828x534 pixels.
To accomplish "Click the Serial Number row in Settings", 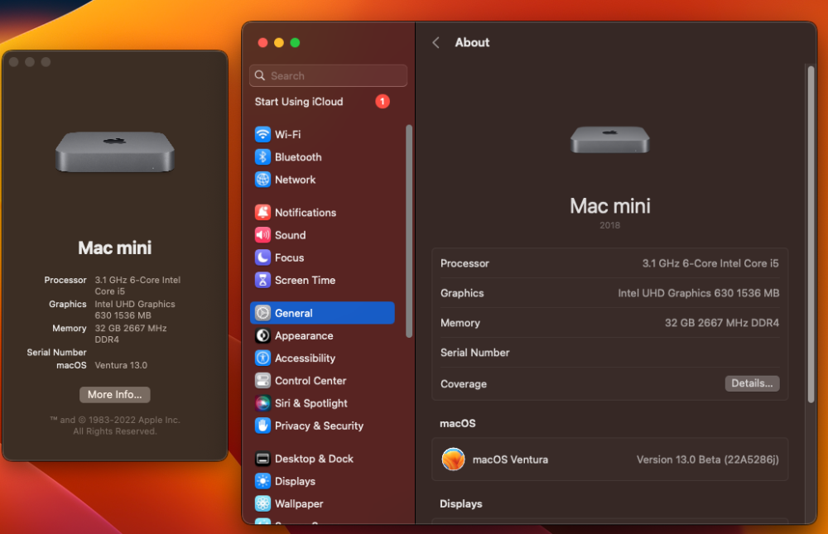I will click(609, 353).
